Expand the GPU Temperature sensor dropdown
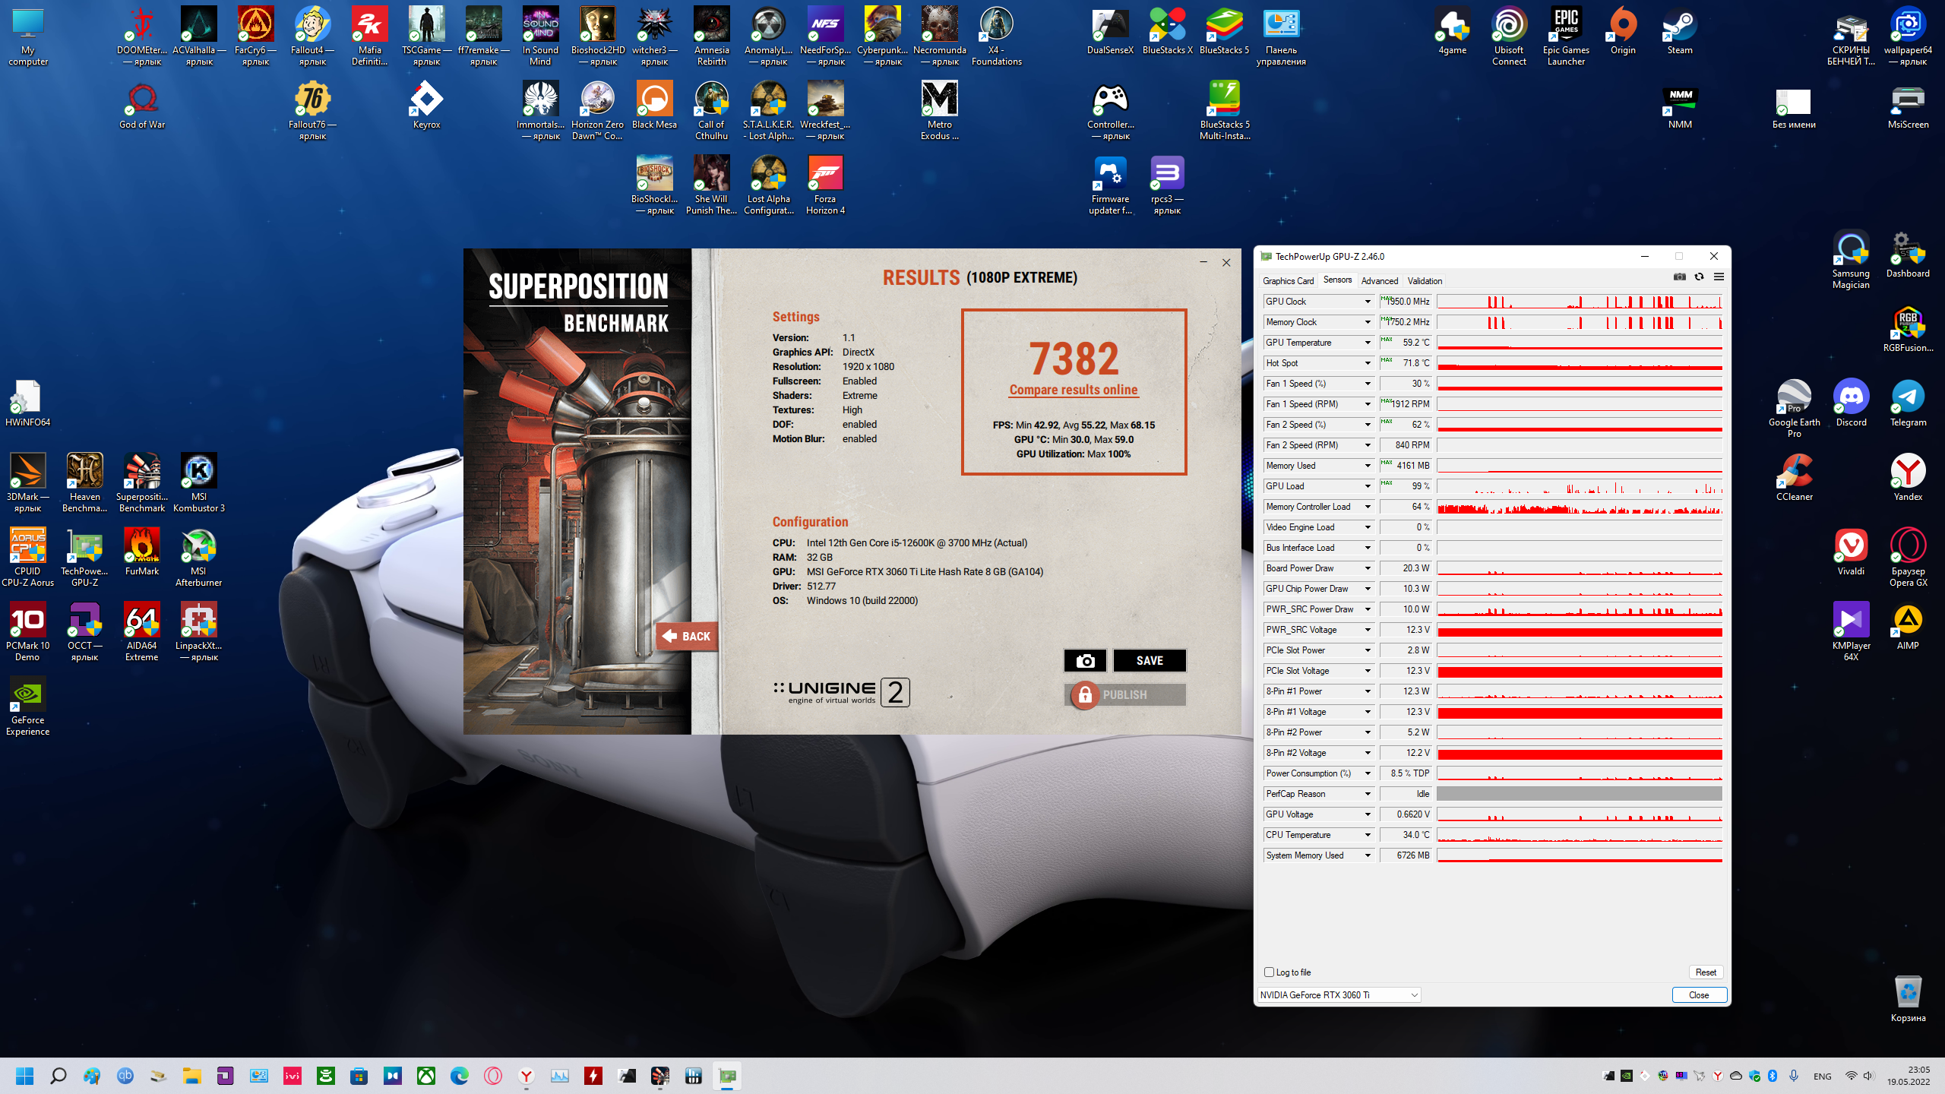This screenshot has height=1094, width=1945. (1367, 343)
